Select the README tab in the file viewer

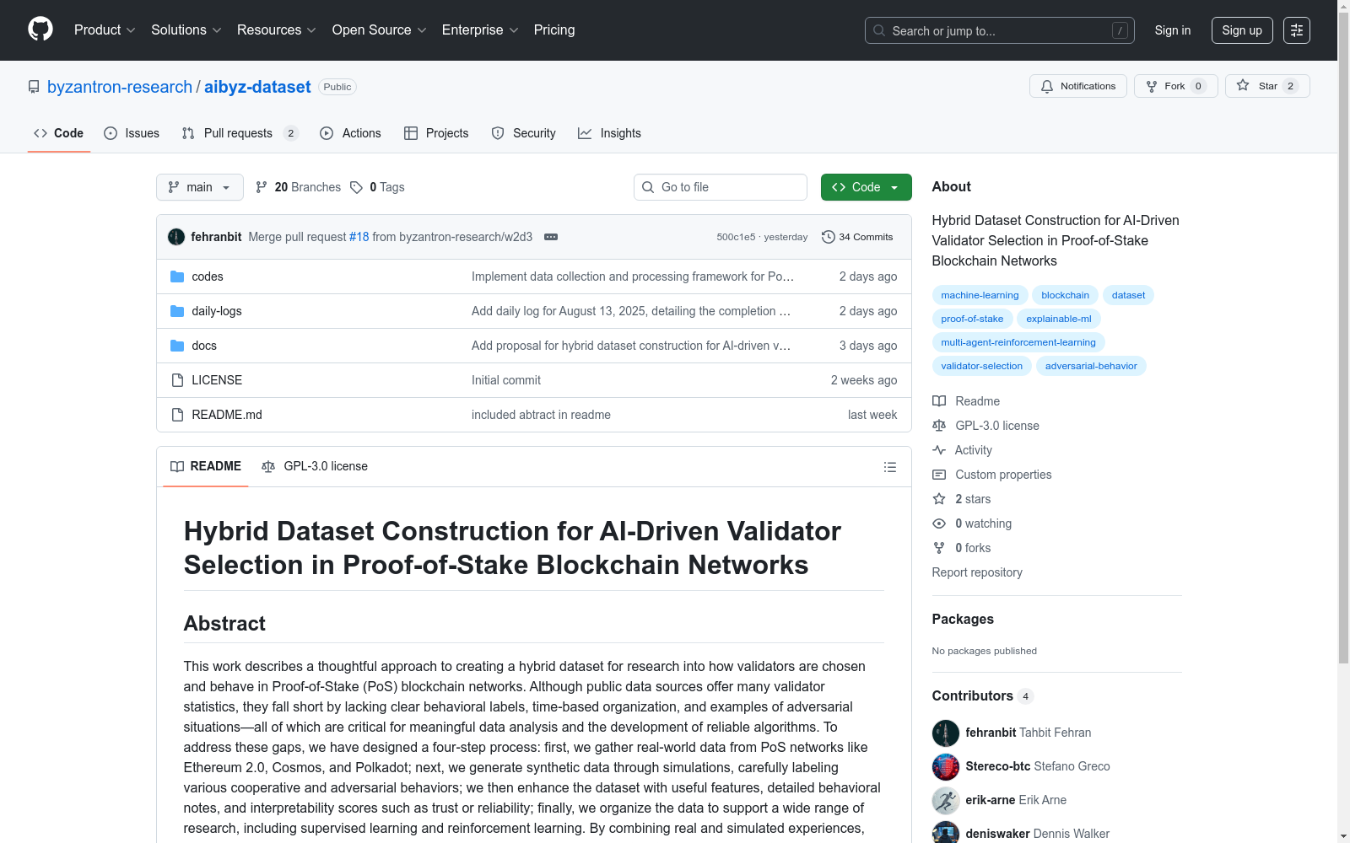pos(206,466)
